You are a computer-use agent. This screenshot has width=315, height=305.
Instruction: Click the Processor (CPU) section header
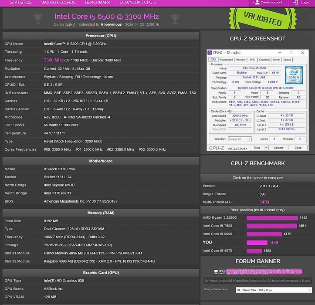(101, 36)
